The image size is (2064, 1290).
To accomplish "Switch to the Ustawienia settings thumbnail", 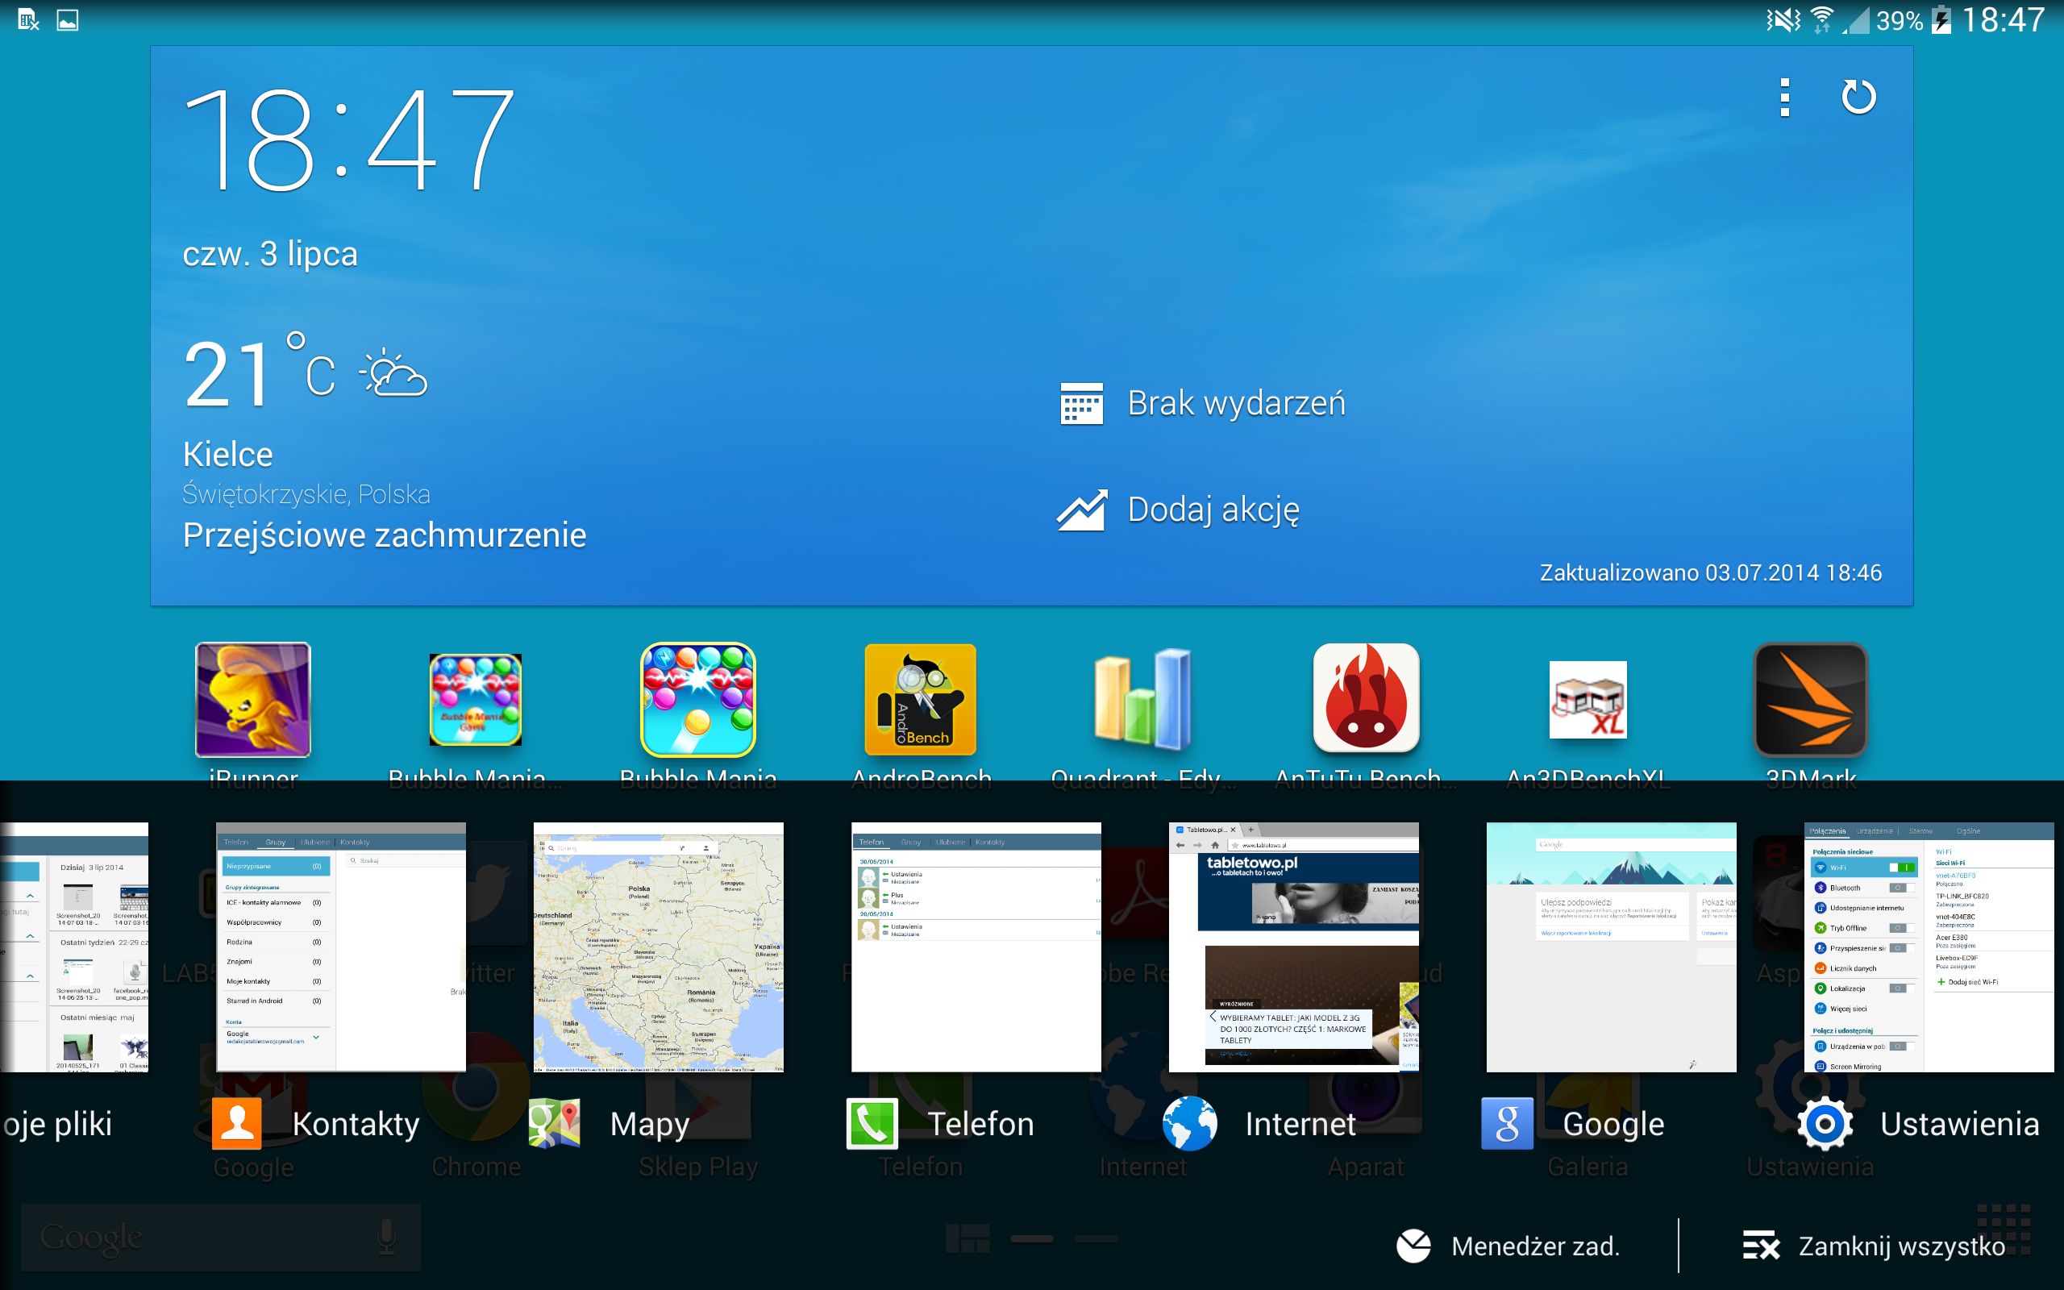I will 1929,947.
